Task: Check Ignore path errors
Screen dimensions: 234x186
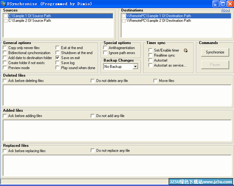Action: (105, 53)
